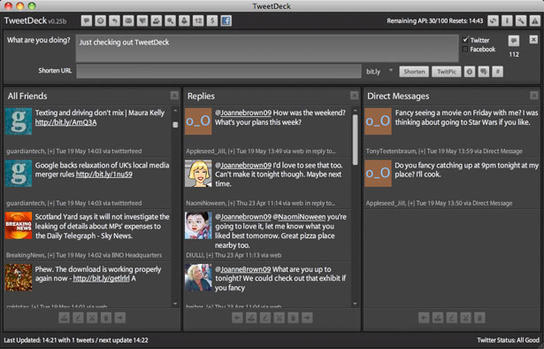
Task: Click NaomiNoween's blonde cartoon avatar
Action: (x=198, y=174)
